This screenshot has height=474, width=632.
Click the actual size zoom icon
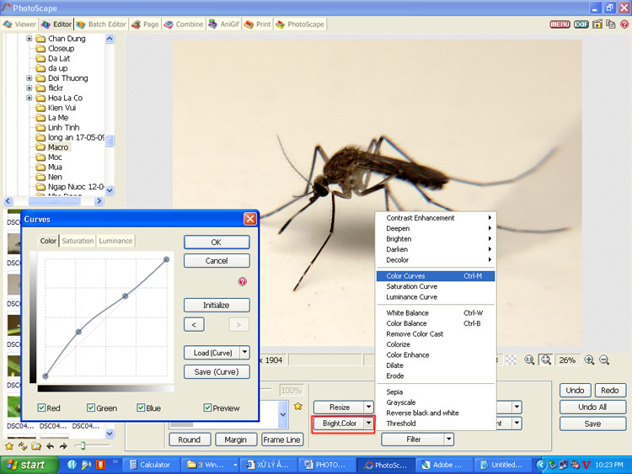click(529, 359)
